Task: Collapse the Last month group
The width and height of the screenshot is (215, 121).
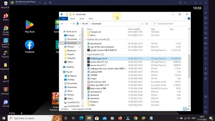Action: (x=86, y=54)
